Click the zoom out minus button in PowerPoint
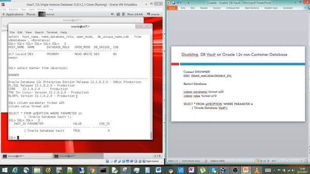 279,161
